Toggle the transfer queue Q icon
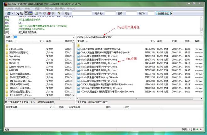The height and width of the screenshot is (135, 207). pos(26,13)
